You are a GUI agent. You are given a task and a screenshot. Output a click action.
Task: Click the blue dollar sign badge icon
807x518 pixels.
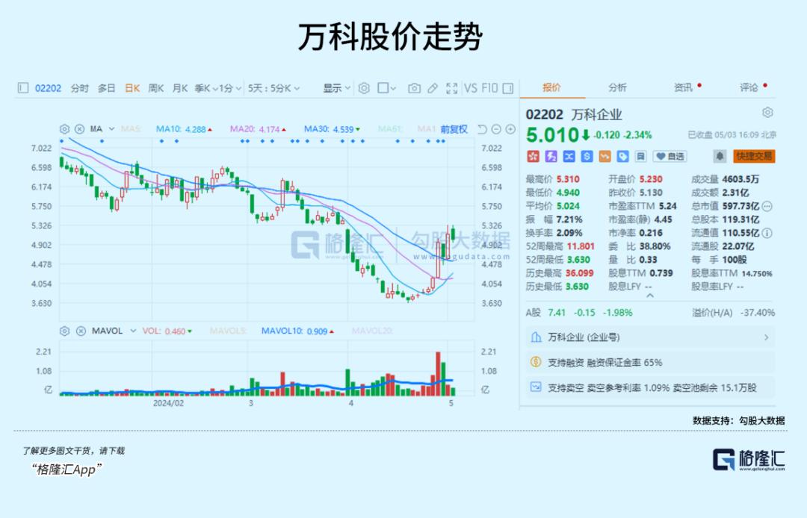587,156
